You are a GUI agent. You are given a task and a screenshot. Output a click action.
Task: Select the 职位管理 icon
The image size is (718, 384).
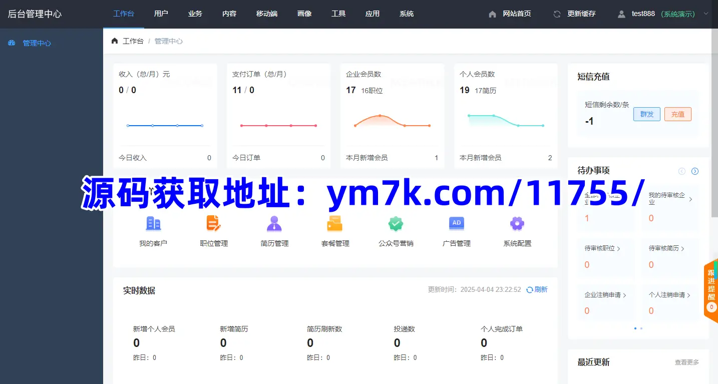click(x=213, y=223)
